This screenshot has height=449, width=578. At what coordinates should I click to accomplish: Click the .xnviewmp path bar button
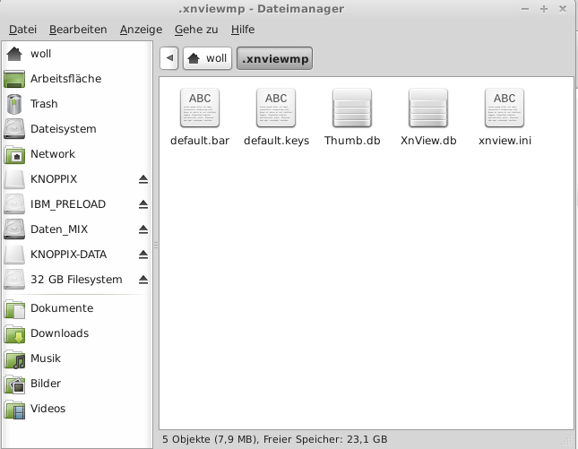(274, 58)
